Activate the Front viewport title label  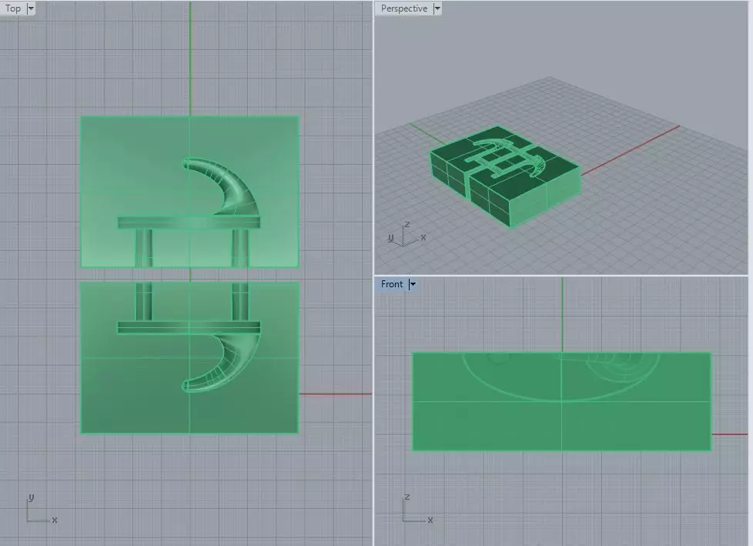[x=392, y=284]
